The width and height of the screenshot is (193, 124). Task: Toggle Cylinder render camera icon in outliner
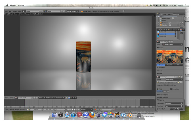tap(182, 25)
